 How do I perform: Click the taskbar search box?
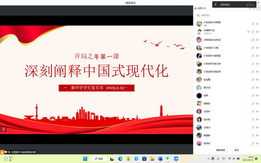[x=99, y=159]
